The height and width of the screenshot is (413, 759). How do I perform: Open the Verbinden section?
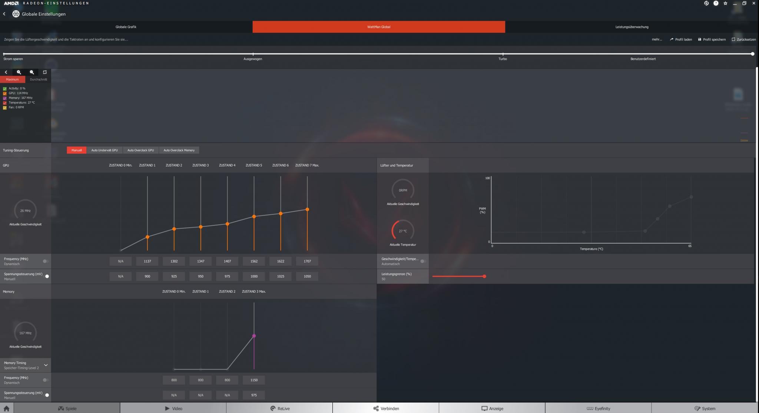point(386,408)
